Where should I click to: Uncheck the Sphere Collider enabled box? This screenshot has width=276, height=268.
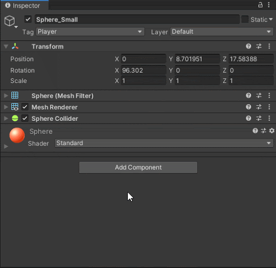click(25, 119)
